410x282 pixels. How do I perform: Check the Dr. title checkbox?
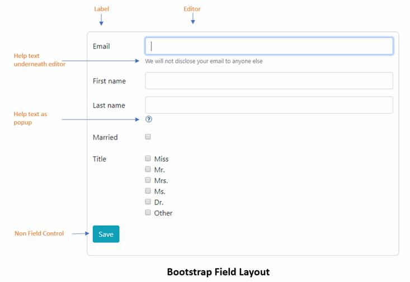[x=148, y=202]
